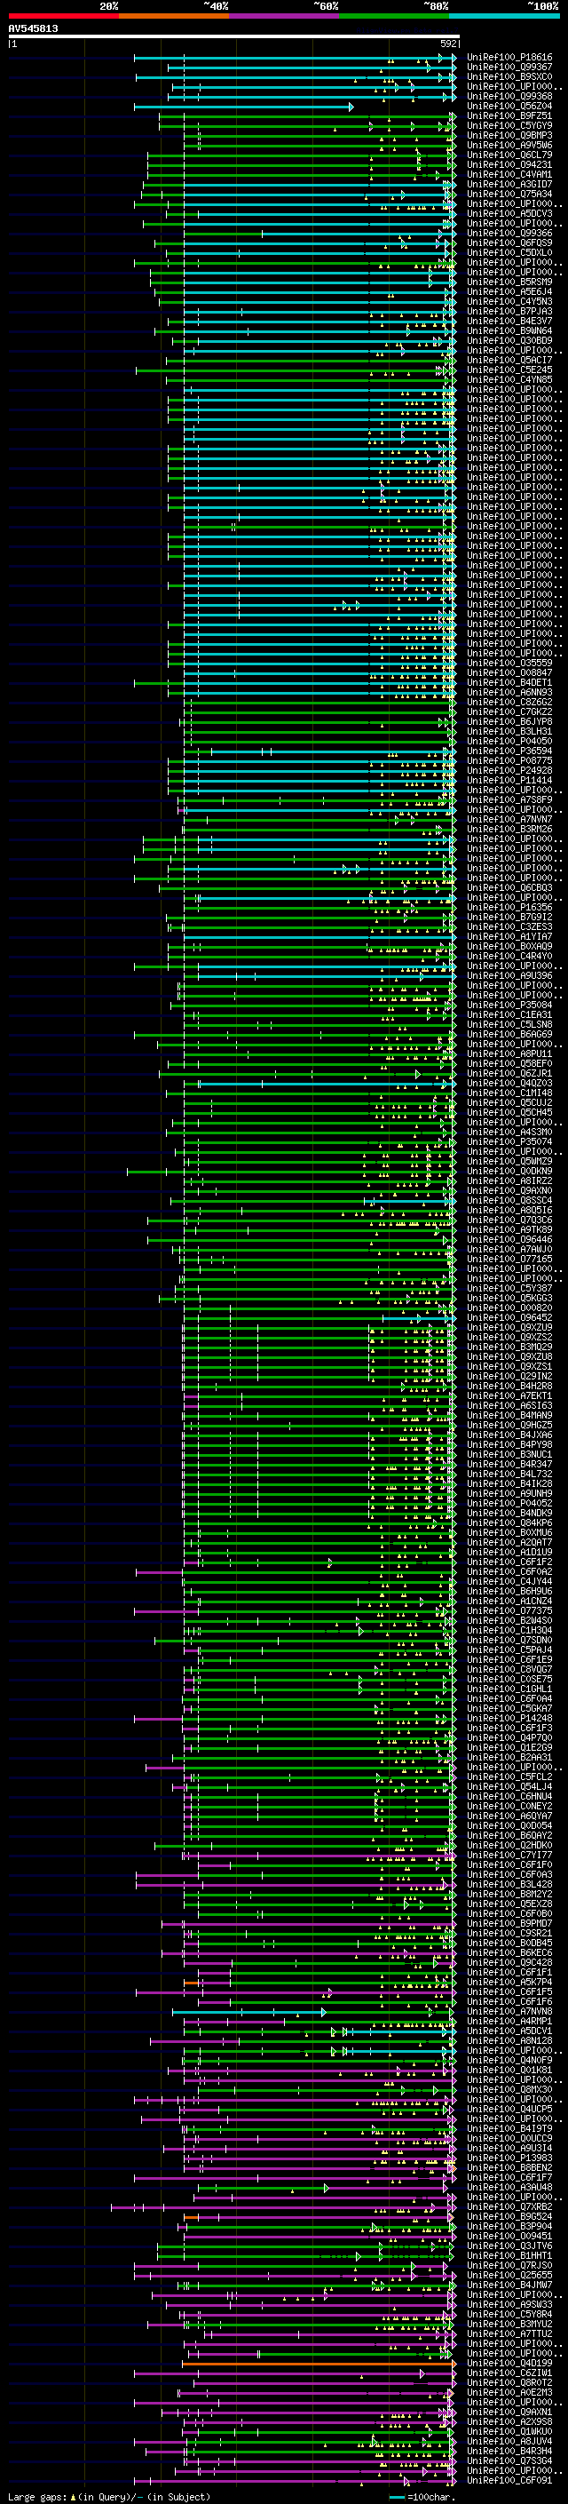Select hit label UniRef100_Q30BD9
This screenshot has width=568, height=2504.
[509, 340]
